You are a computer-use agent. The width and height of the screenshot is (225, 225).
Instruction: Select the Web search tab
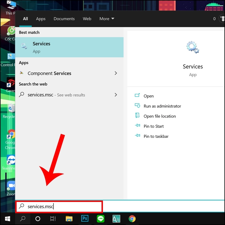(x=87, y=19)
